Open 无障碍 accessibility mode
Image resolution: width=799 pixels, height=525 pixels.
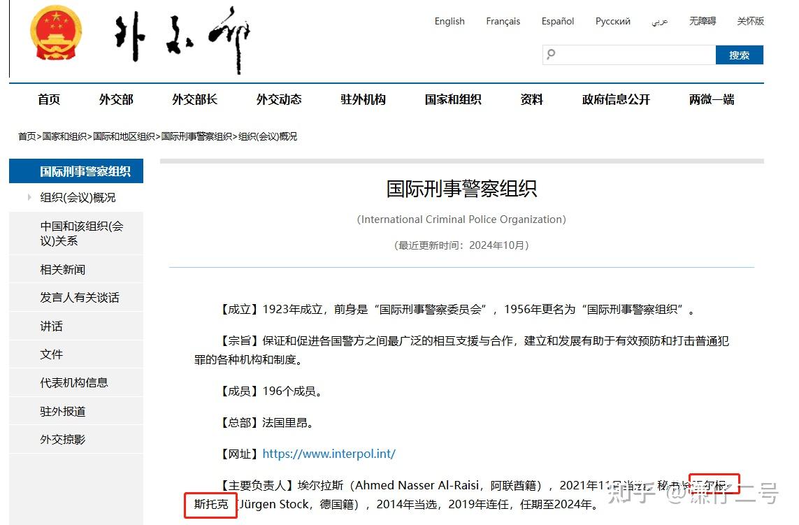pyautogui.click(x=703, y=21)
